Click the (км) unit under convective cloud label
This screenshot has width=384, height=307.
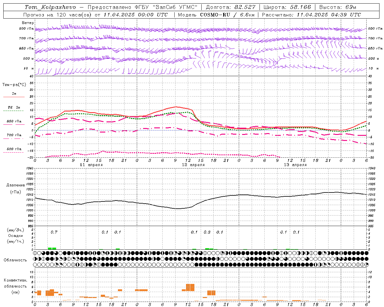(x=15, y=292)
